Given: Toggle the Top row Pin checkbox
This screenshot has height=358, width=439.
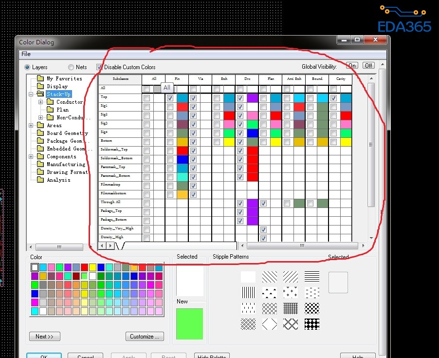Looking at the screenshot, I should pos(170,98).
